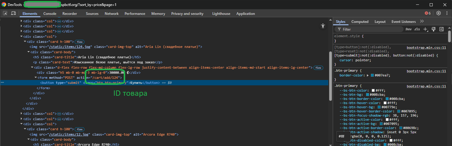Activate the inspect element picker tool
Image resolution: width=452 pixels, height=146 pixels.
pyautogui.click(x=5, y=13)
